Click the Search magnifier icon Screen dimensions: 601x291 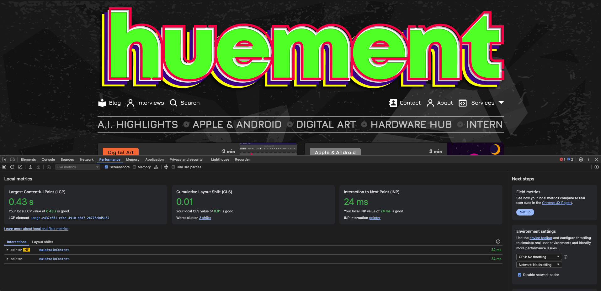(173, 103)
